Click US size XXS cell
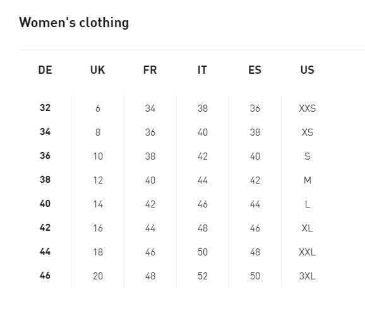365x309 pixels. tap(308, 108)
